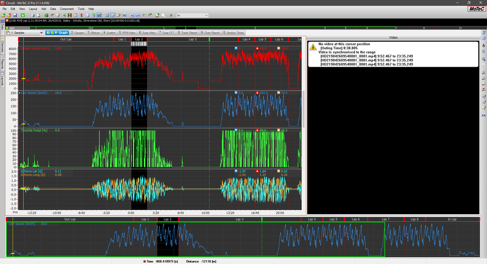This screenshot has width=487, height=264.
Task: Click In Lap in the overview lap bar
Action: [x=452, y=219]
